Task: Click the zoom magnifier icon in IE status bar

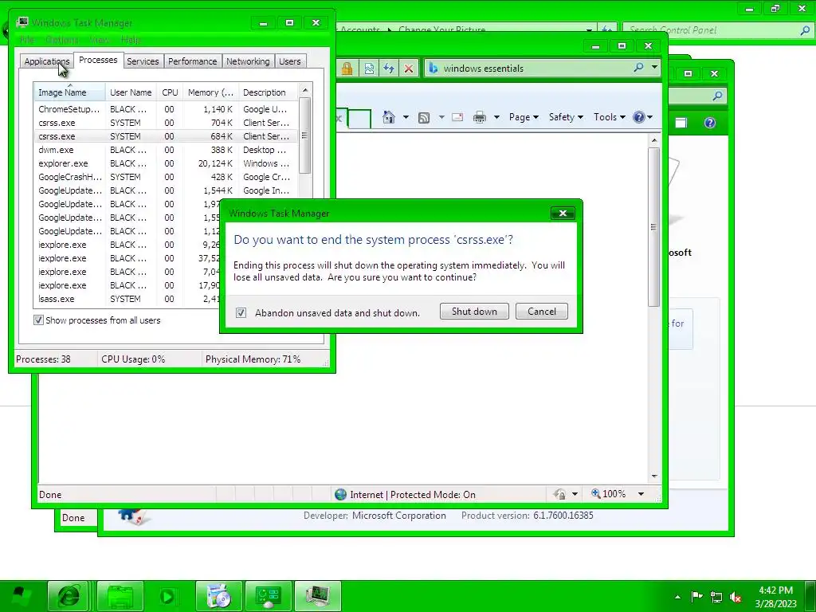Action: click(x=596, y=493)
